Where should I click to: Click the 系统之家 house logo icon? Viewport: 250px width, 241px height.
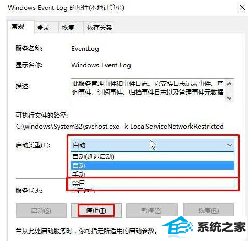click(x=178, y=227)
